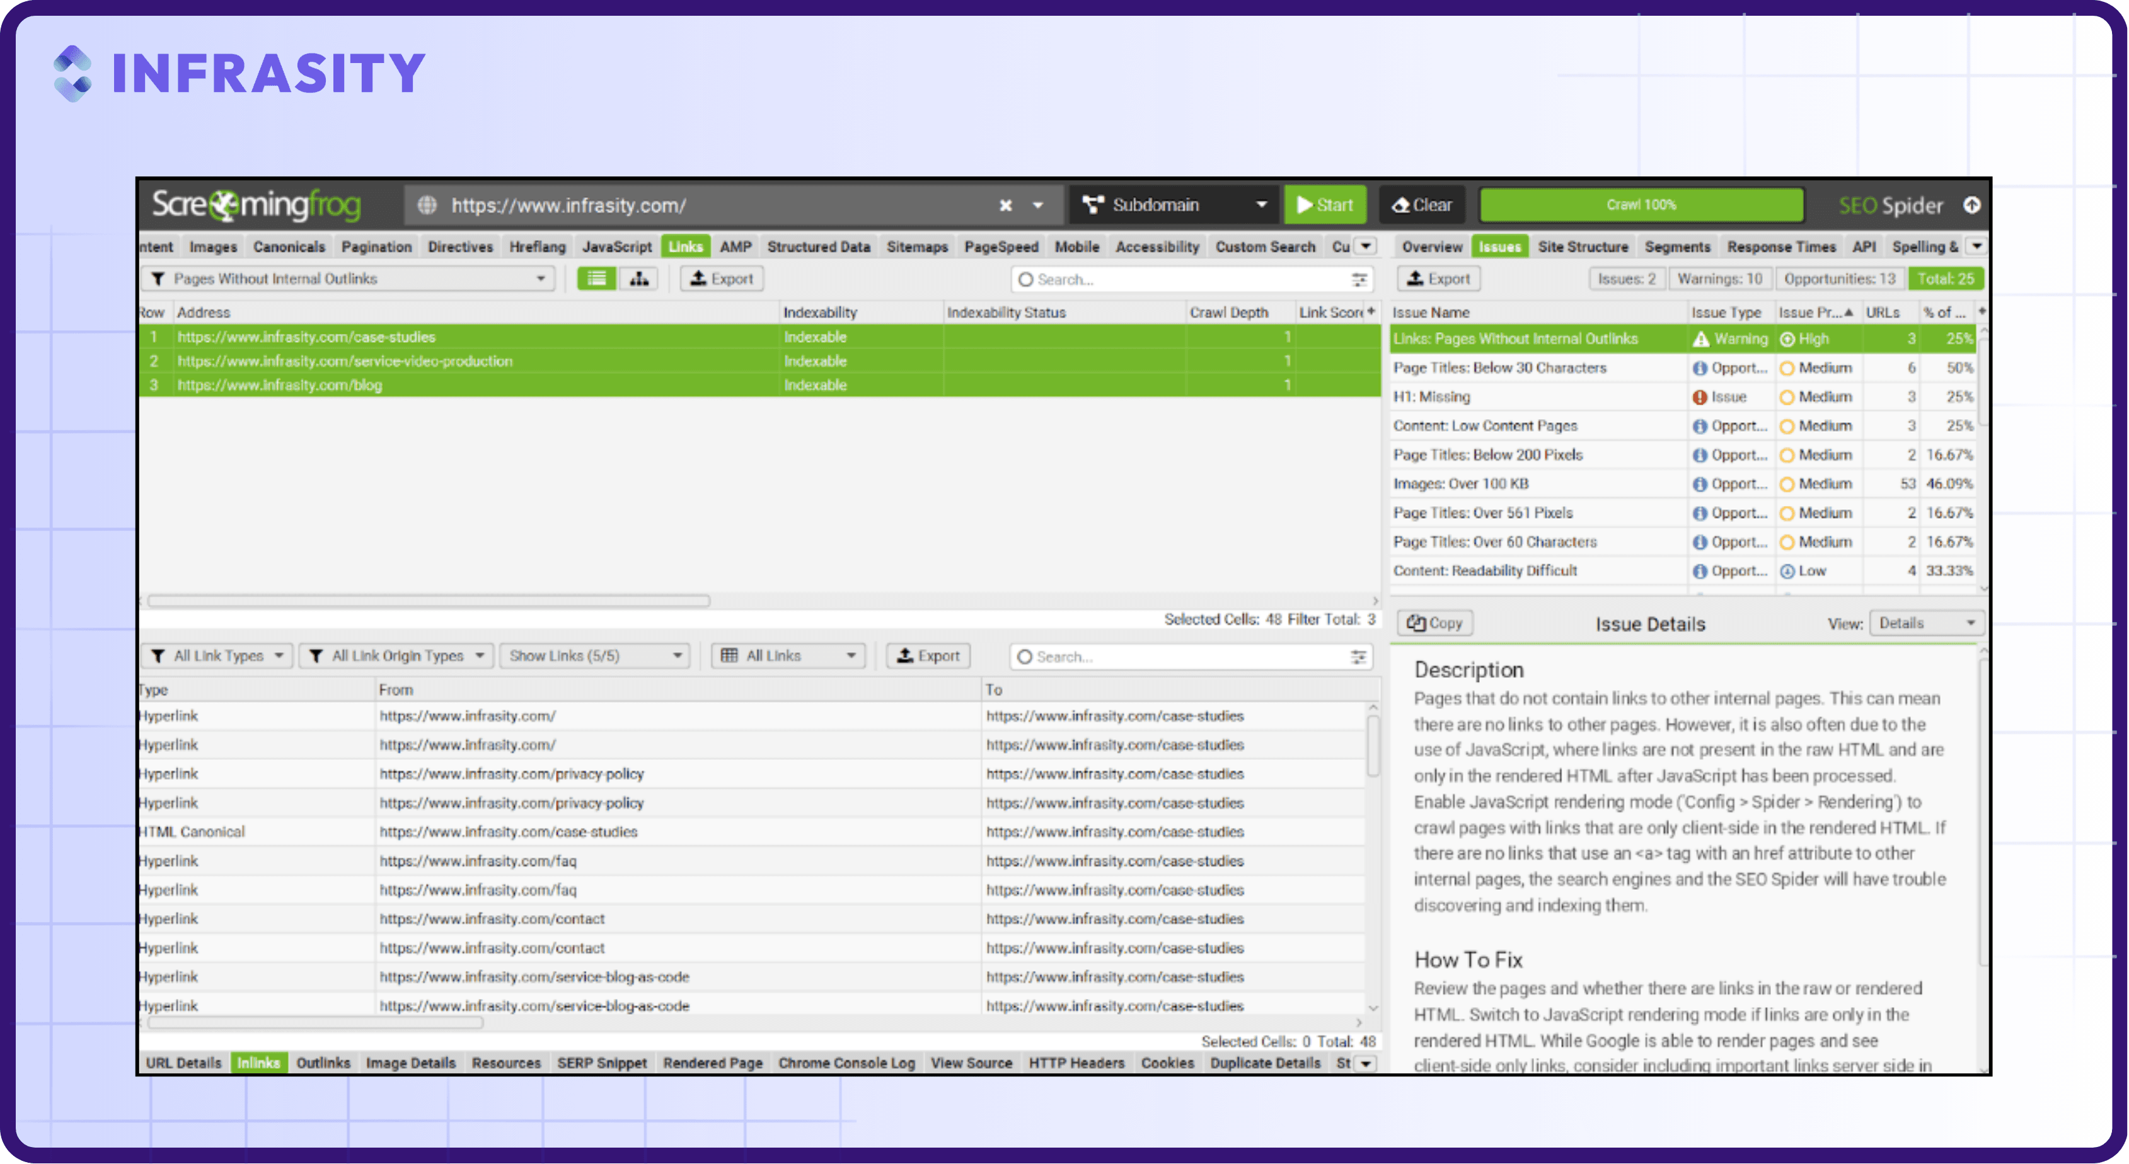2129x1164 pixels.
Task: Click the Screaming Frog logo
Action: pos(257,205)
